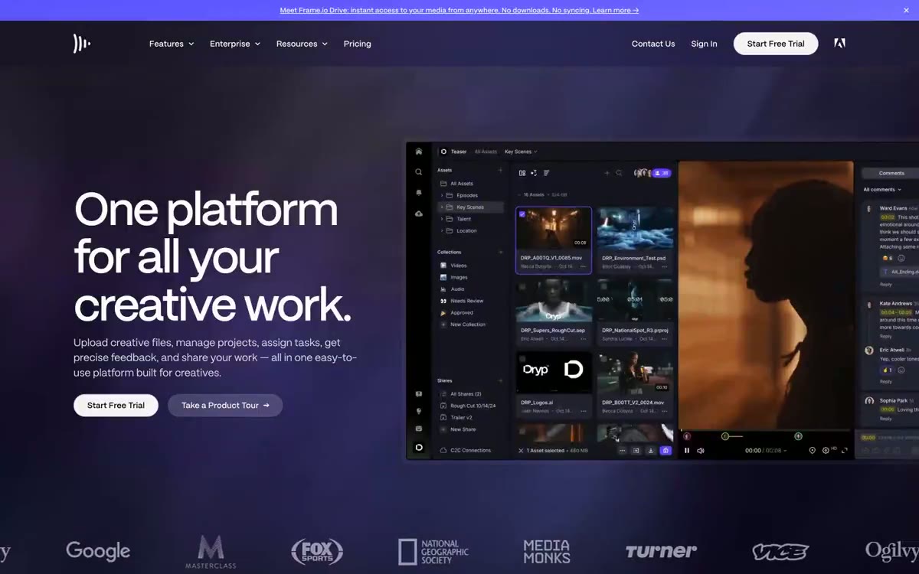Click lightbulb icon in app sidebar

coord(419,411)
